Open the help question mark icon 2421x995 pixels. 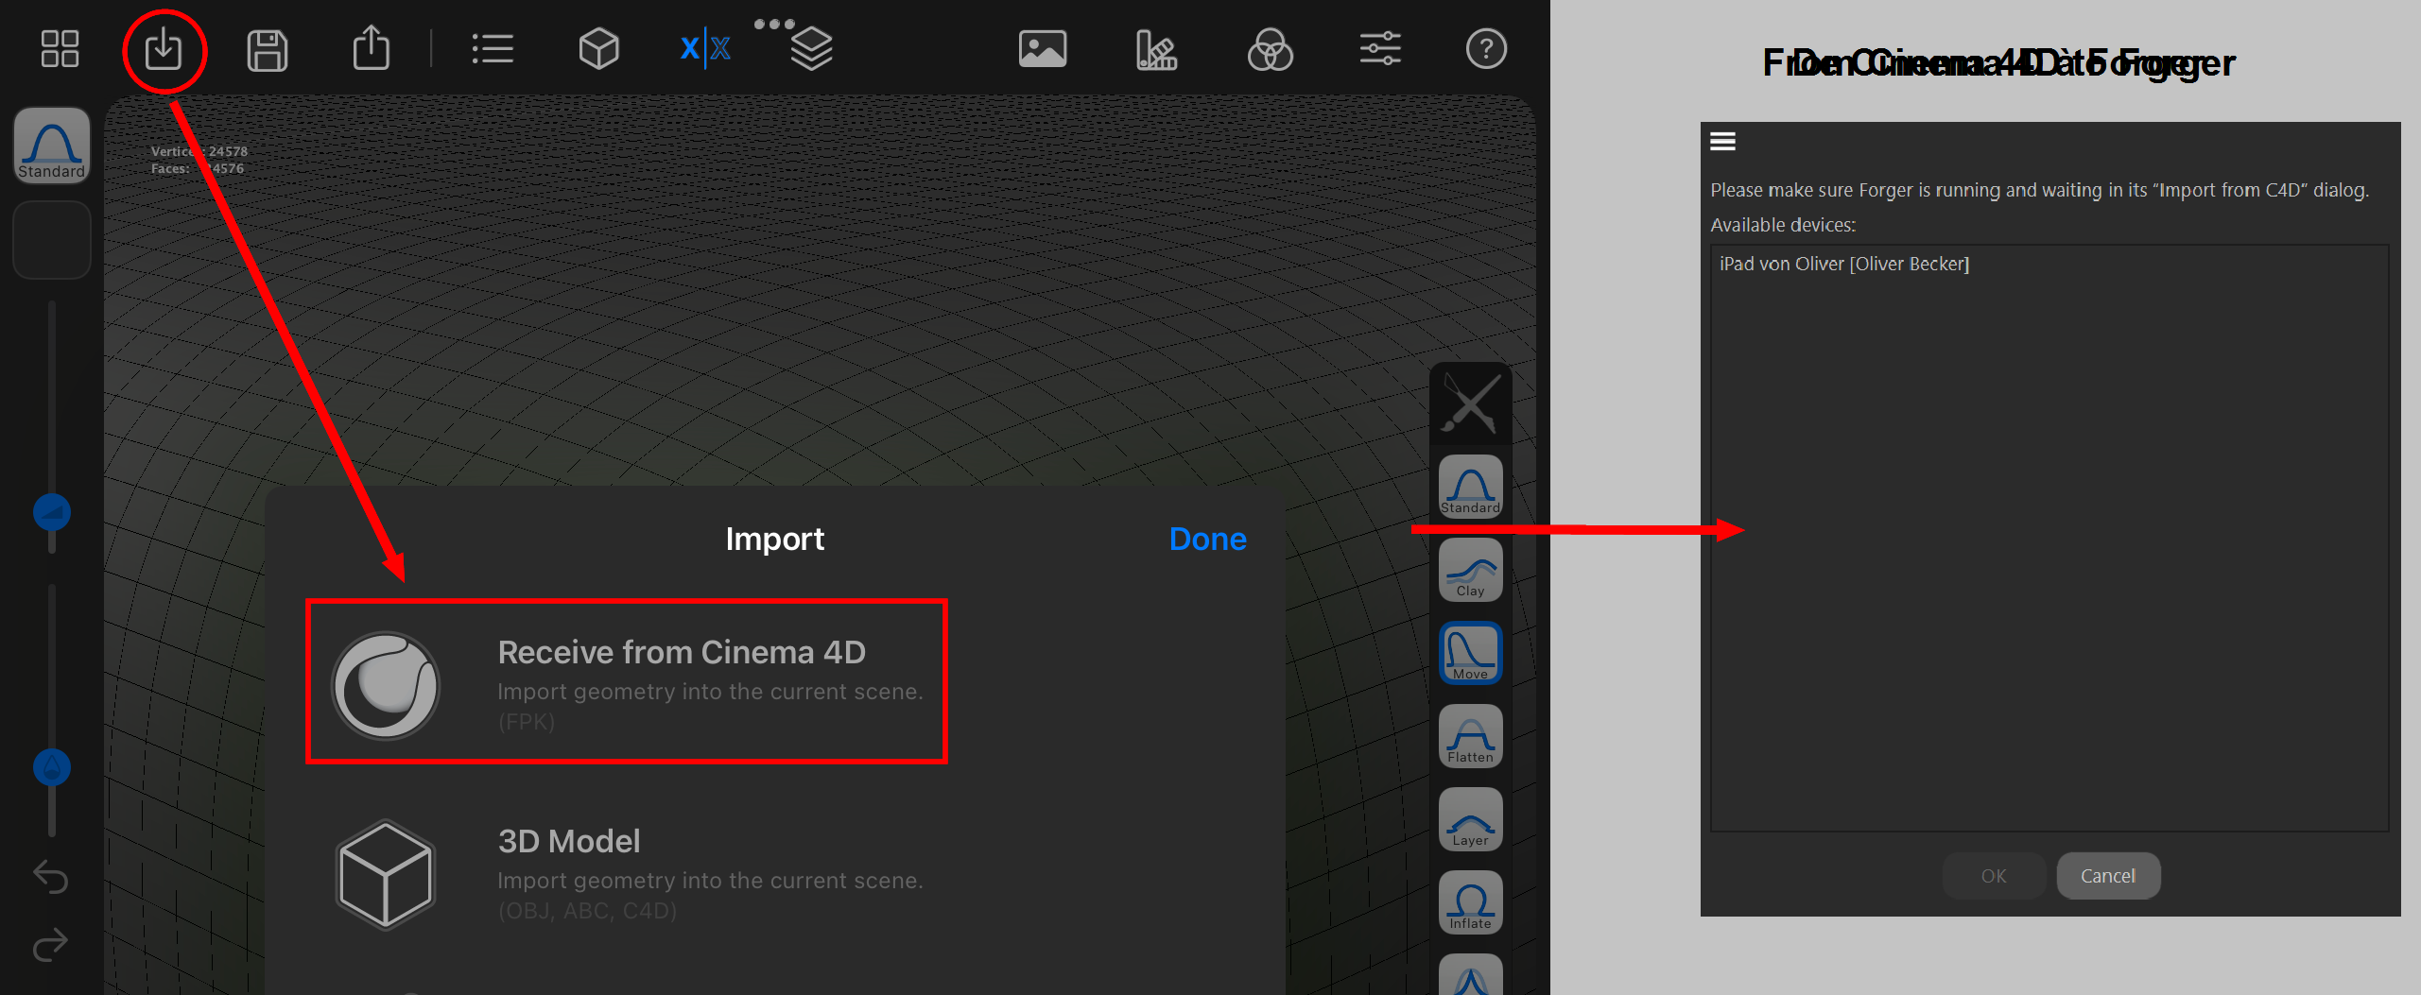click(x=1486, y=49)
